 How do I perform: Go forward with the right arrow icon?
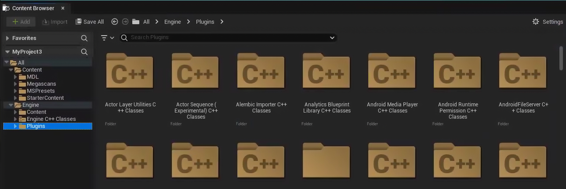[125, 22]
